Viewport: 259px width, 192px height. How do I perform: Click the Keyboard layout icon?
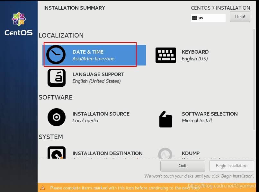point(166,55)
